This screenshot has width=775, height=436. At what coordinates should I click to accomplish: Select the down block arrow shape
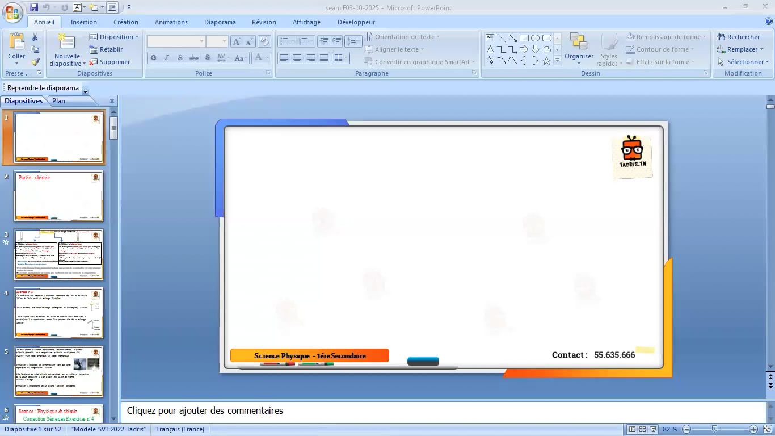536,49
